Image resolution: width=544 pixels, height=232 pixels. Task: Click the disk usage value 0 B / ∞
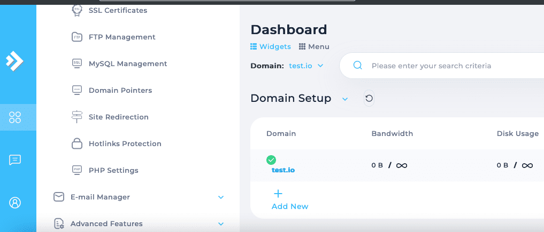(515, 165)
